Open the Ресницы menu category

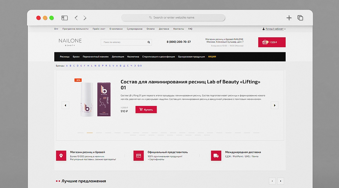coord(65,57)
